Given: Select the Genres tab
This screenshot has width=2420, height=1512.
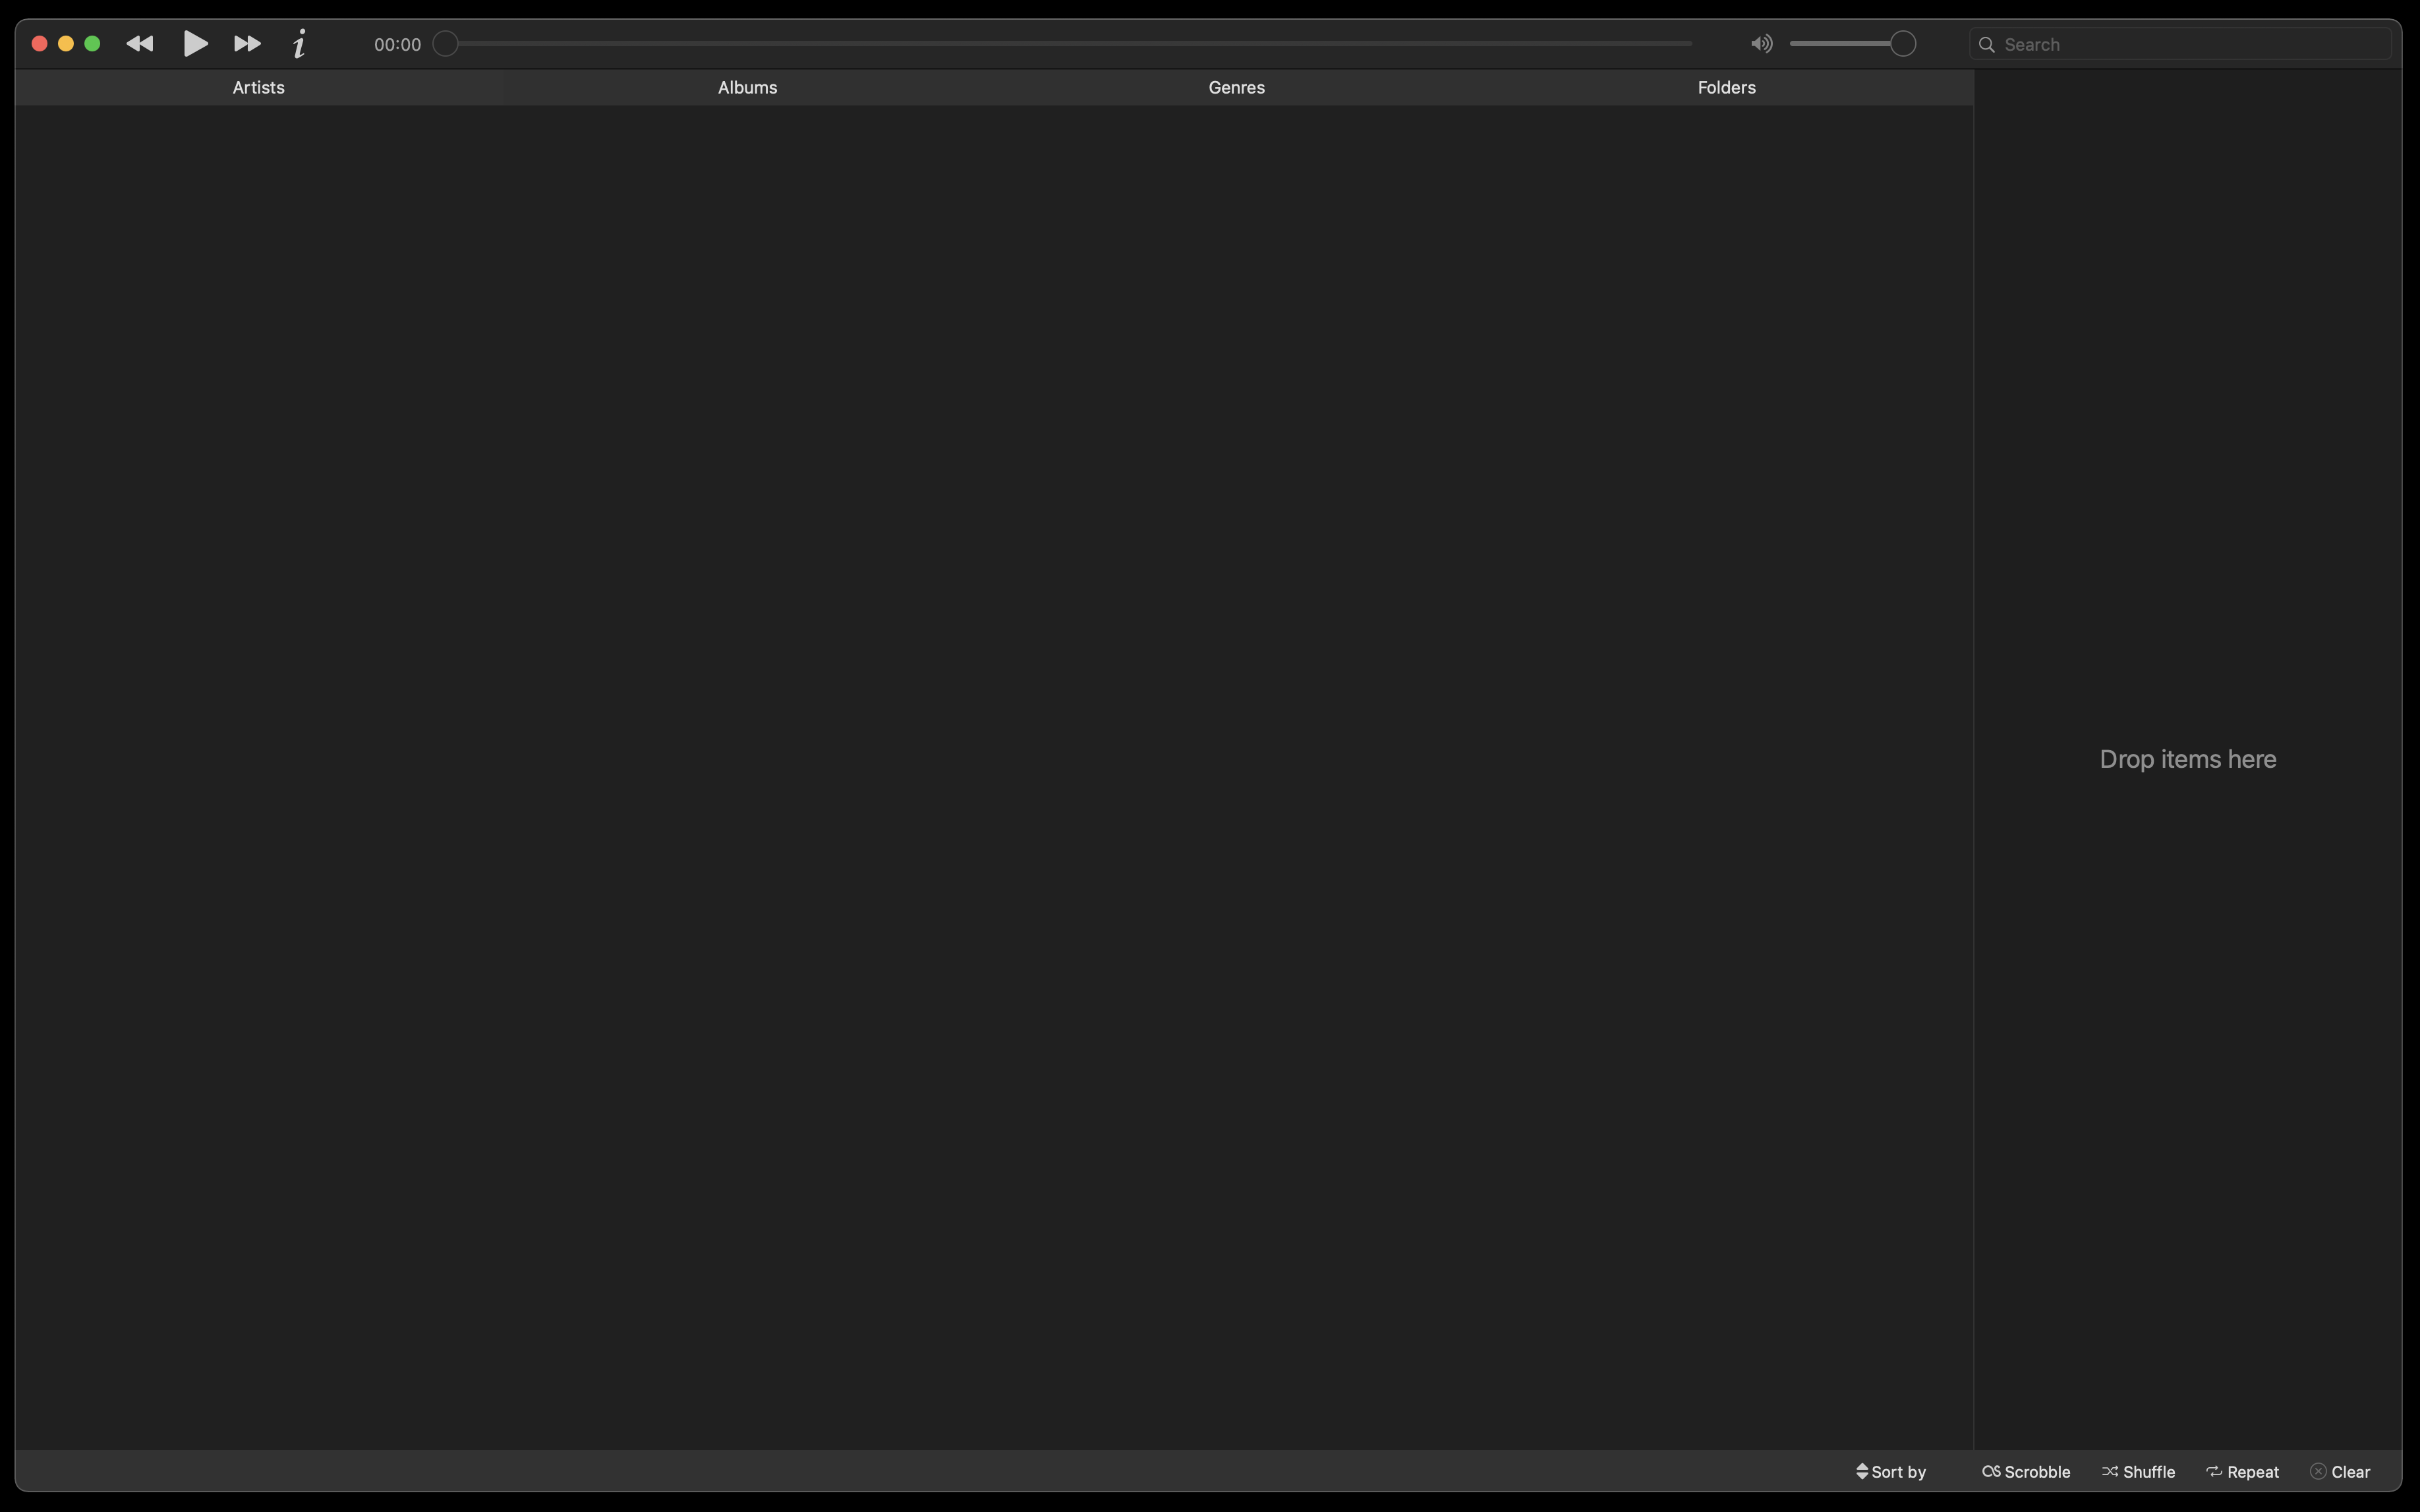Looking at the screenshot, I should 1236,87.
